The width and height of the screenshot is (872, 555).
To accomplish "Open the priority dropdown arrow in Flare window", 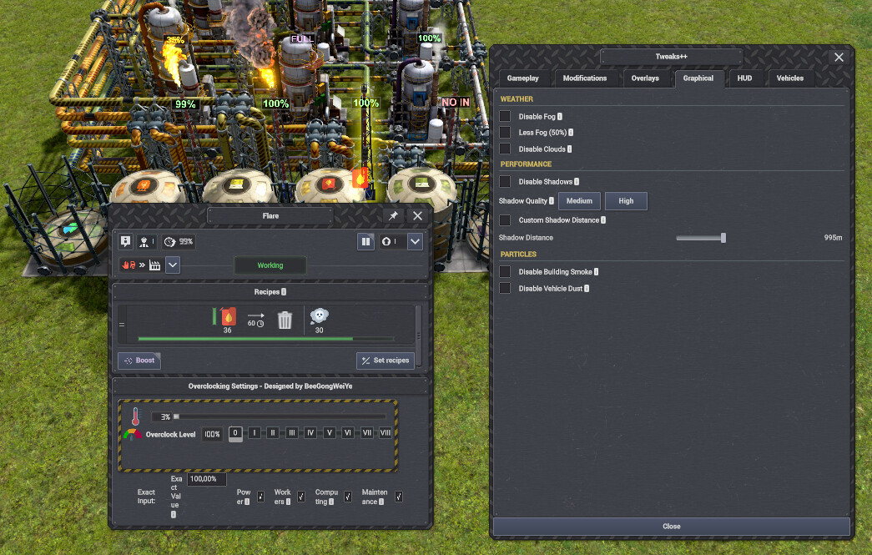I will [x=415, y=241].
